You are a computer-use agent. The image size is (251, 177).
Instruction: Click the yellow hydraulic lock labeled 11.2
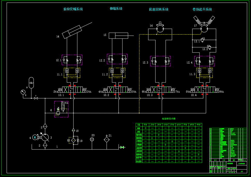coord(117,73)
